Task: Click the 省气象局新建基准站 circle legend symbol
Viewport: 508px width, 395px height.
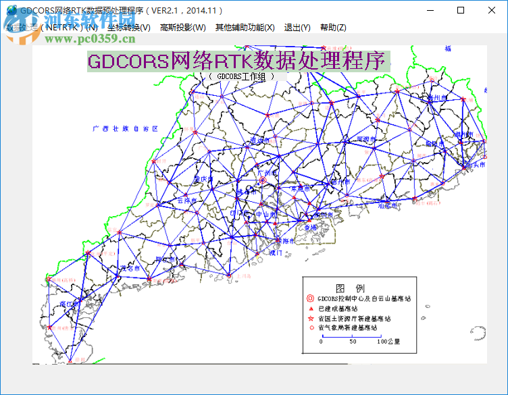Action: point(311,327)
